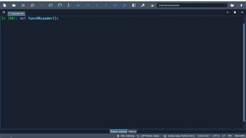Open the console tab browser icon
The image size is (246, 138).
4,12
